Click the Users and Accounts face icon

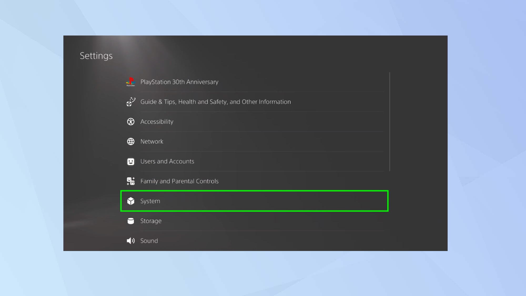tap(130, 162)
